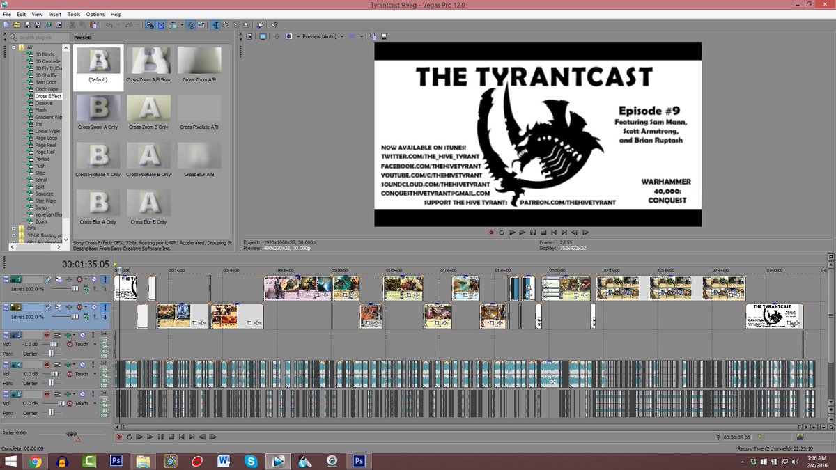
Task: Toggle Automatic Crossfades in toolbar
Action: [x=161, y=24]
